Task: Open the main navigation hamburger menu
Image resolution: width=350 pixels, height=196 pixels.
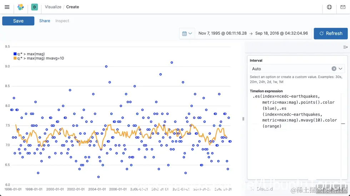Action: 7,7
